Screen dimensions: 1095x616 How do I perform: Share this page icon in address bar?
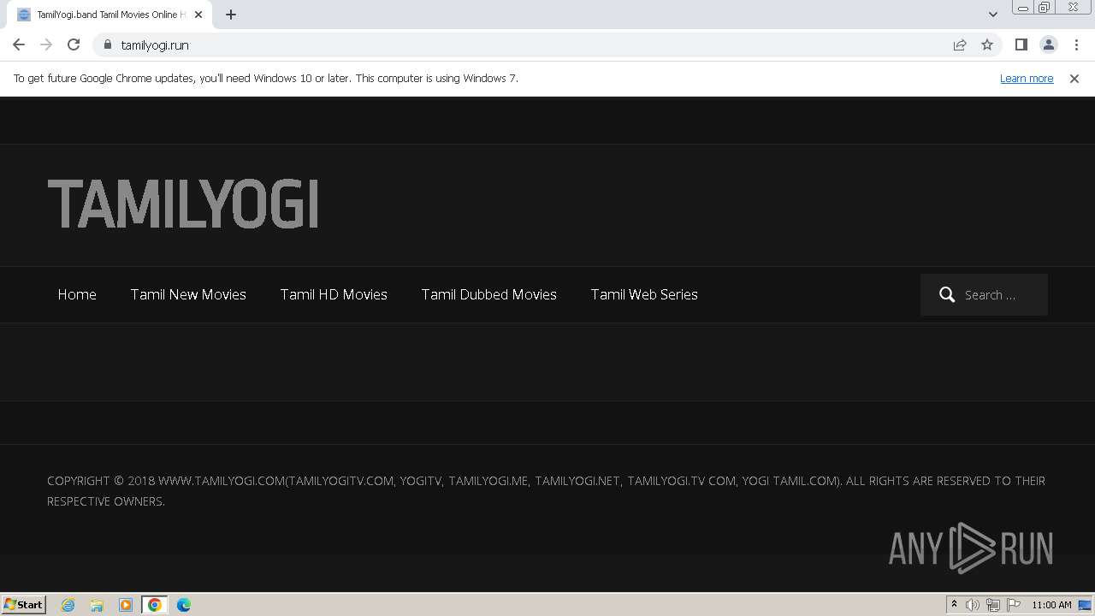coord(960,44)
